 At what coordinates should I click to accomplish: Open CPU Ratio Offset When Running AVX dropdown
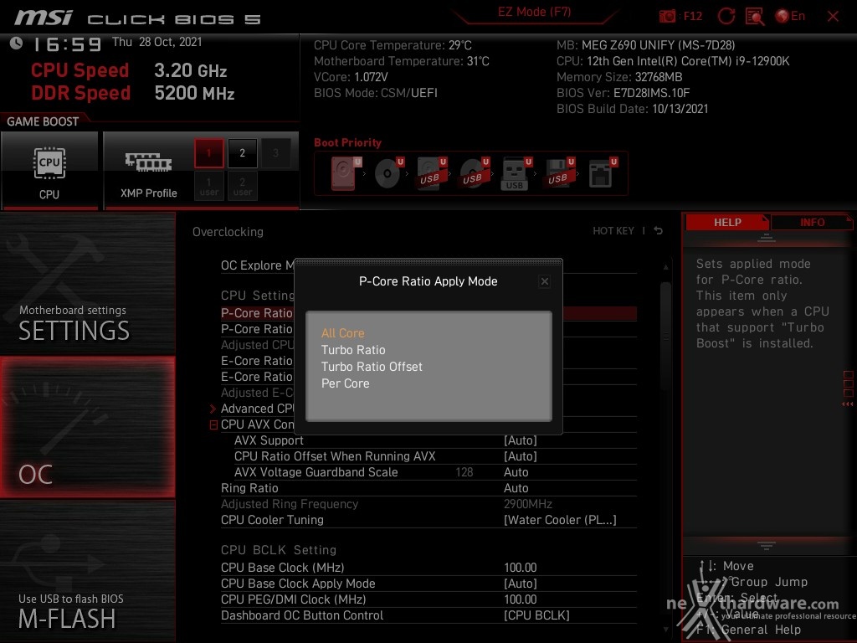coord(521,456)
